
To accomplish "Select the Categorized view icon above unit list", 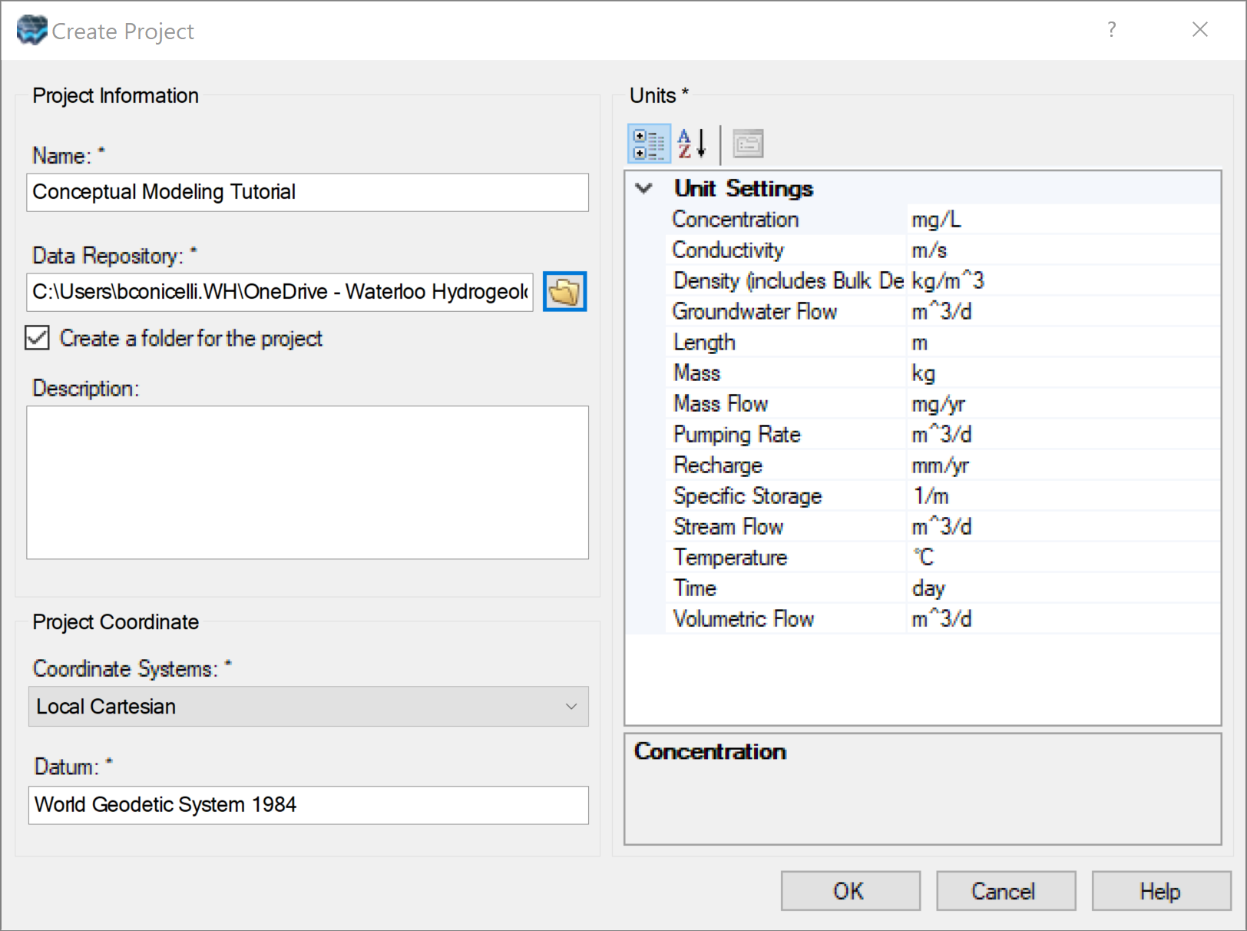I will [648, 144].
